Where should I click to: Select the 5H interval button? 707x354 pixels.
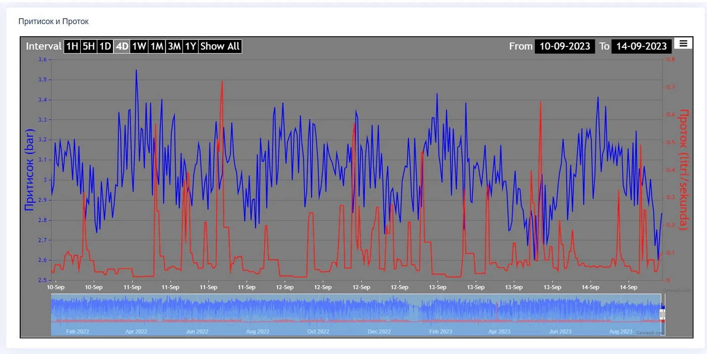89,46
